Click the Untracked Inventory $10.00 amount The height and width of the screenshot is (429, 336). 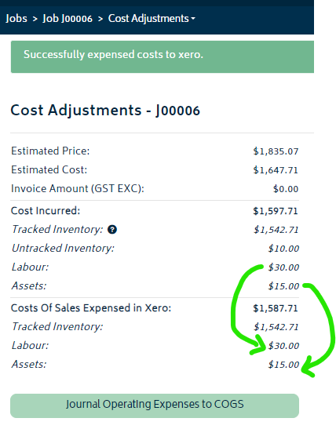coord(283,249)
